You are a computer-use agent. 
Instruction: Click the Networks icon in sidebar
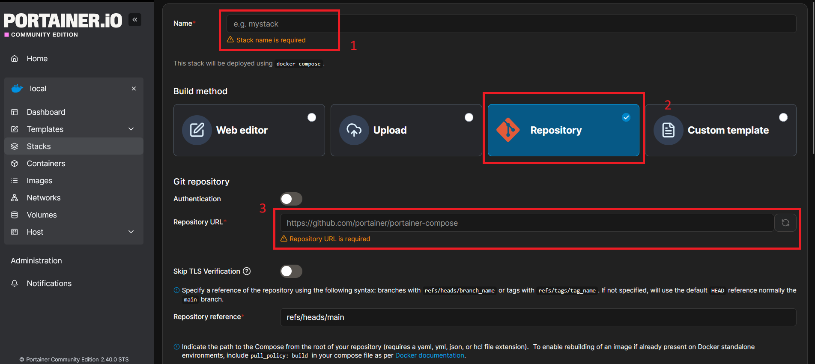15,198
